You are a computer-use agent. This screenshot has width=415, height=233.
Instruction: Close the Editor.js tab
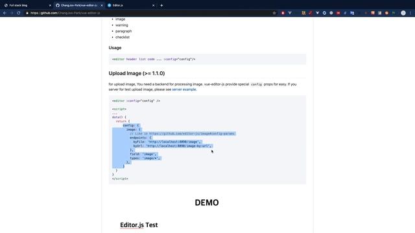tap(153, 5)
